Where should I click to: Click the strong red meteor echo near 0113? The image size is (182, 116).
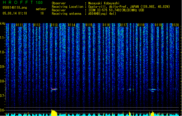[54, 89]
